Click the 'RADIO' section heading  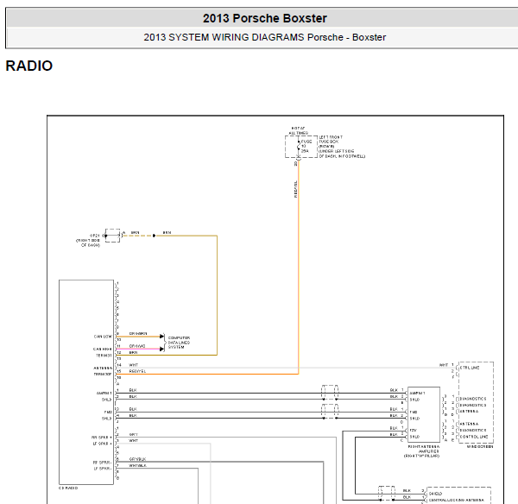click(x=29, y=66)
